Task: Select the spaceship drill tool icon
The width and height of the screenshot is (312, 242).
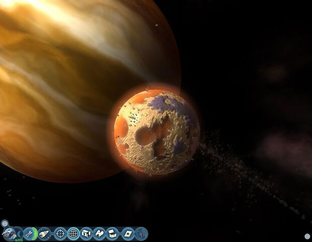Action: 44,233
